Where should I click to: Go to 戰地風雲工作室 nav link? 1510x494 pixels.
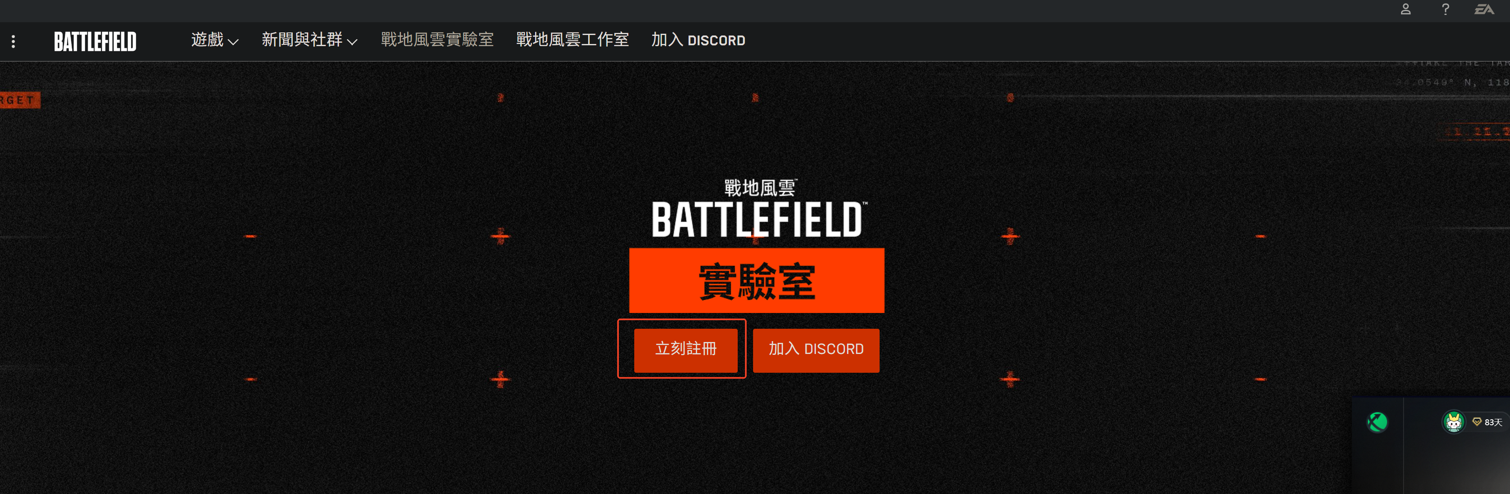[x=573, y=40]
